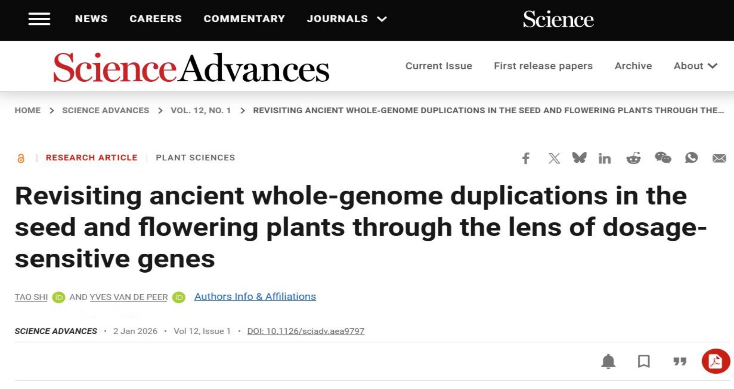
Task: Download the article PDF
Action: coord(715,361)
